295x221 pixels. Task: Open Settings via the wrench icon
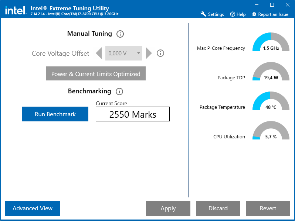(x=203, y=14)
